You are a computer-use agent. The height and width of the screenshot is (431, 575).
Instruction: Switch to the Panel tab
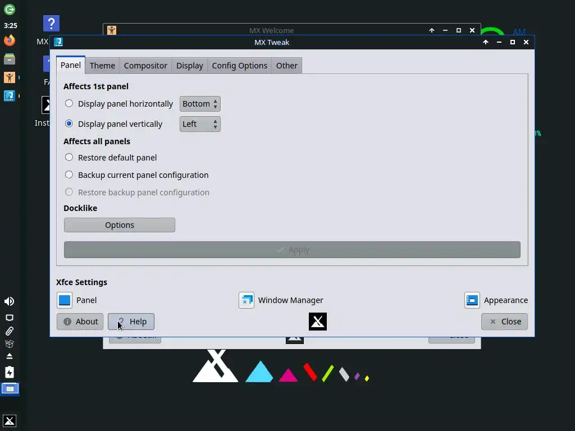tap(70, 65)
